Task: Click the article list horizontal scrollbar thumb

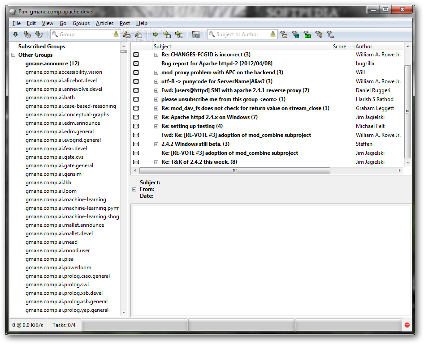Action: [235, 170]
